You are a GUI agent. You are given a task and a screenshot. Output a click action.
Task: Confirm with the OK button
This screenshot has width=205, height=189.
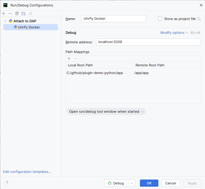click(149, 183)
